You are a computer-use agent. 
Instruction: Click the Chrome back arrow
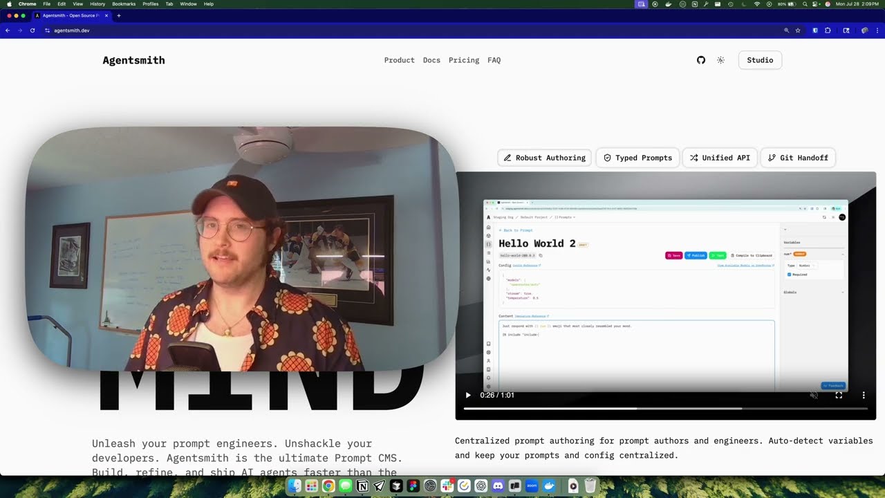[8, 30]
